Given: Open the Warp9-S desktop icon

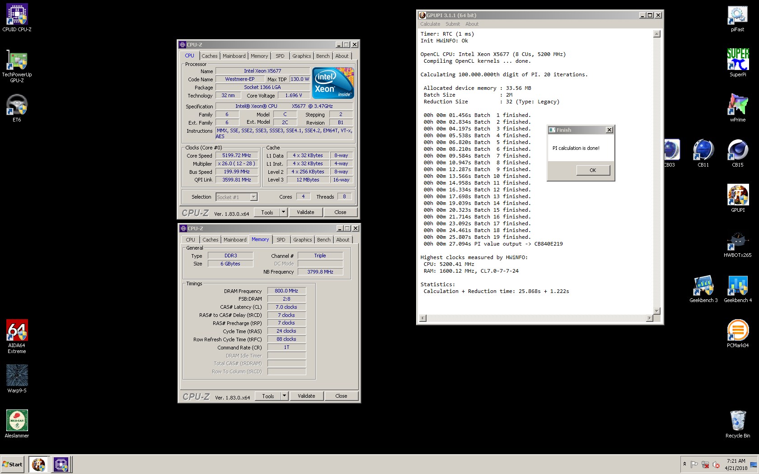Looking at the screenshot, I should pos(17,379).
